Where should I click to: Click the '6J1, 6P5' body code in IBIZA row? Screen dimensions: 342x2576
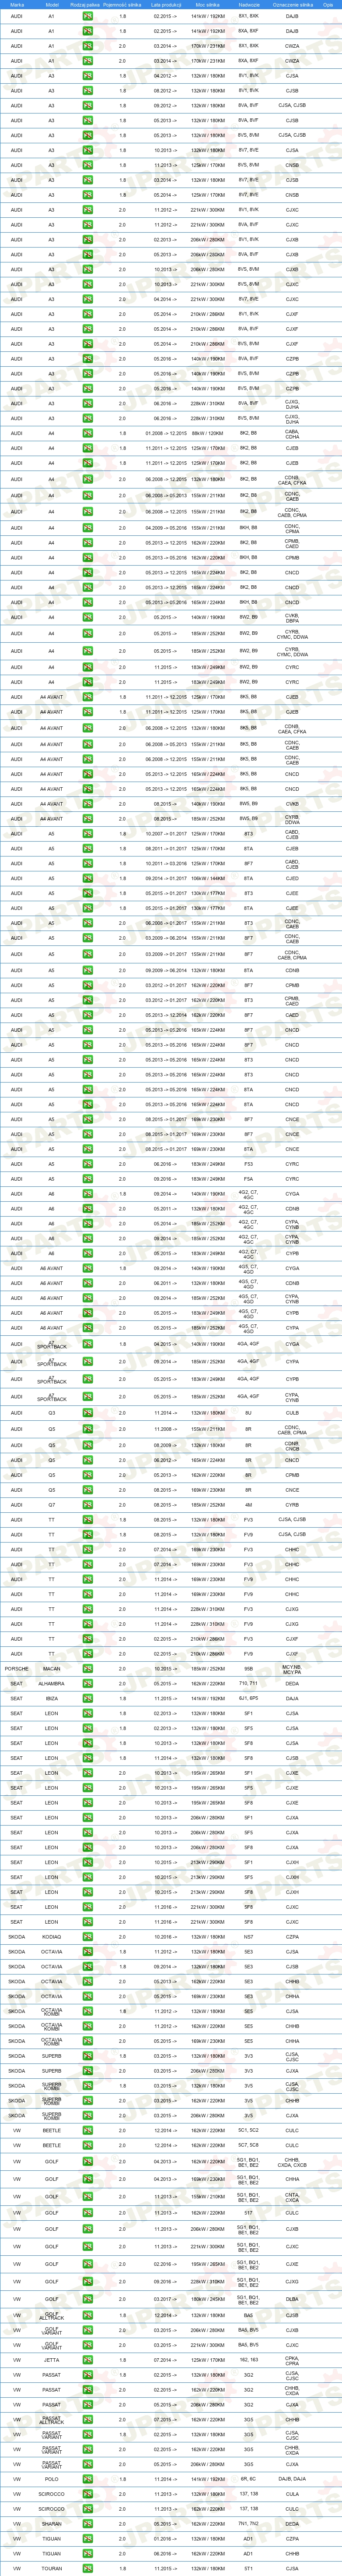click(x=249, y=1698)
